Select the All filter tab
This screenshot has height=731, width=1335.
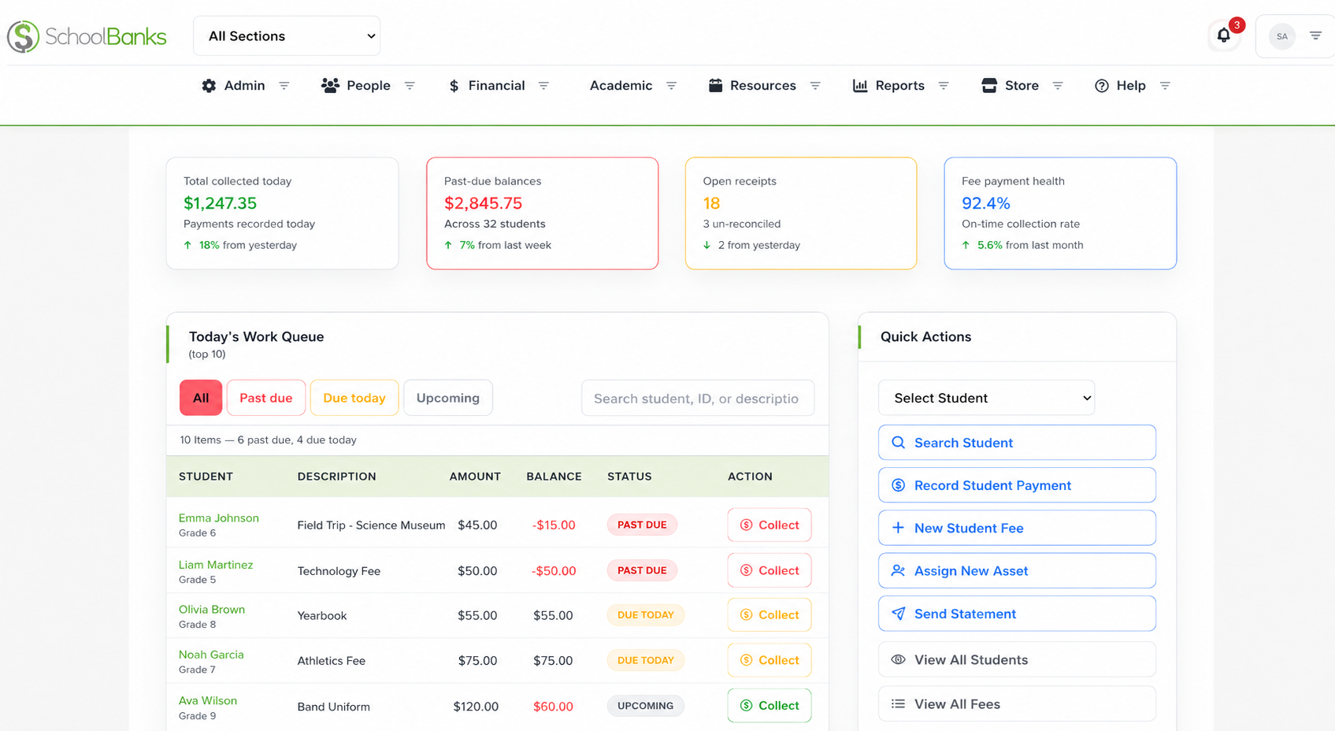click(201, 398)
